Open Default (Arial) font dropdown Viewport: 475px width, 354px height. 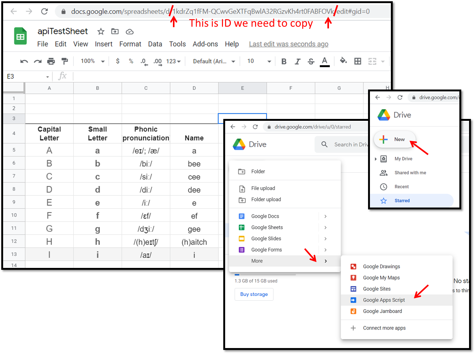[x=214, y=61]
